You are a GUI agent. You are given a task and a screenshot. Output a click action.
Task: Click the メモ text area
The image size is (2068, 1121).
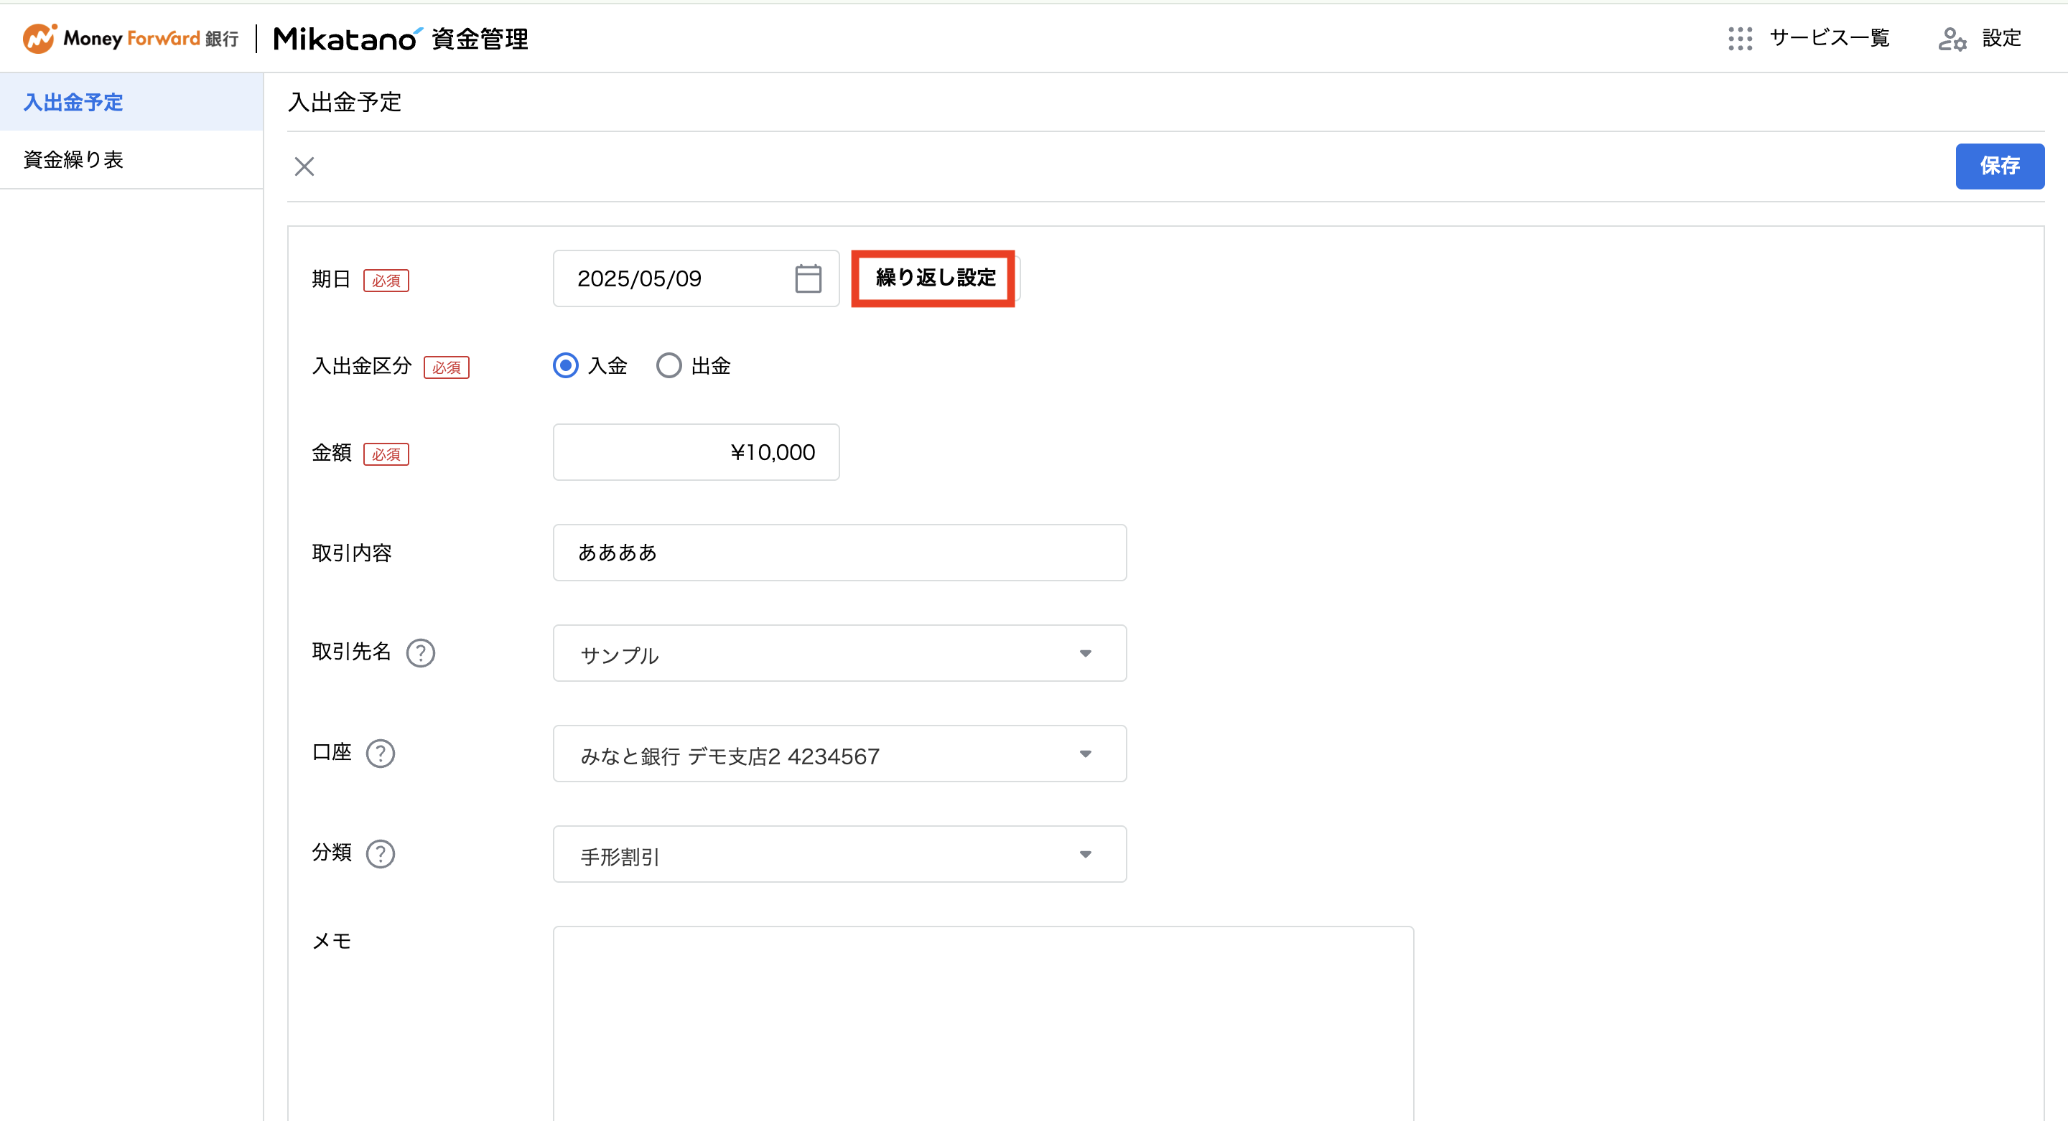(984, 1023)
